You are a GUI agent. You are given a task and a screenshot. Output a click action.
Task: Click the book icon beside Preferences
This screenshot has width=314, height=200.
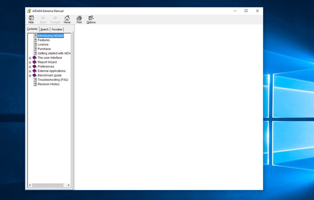[x=35, y=67]
